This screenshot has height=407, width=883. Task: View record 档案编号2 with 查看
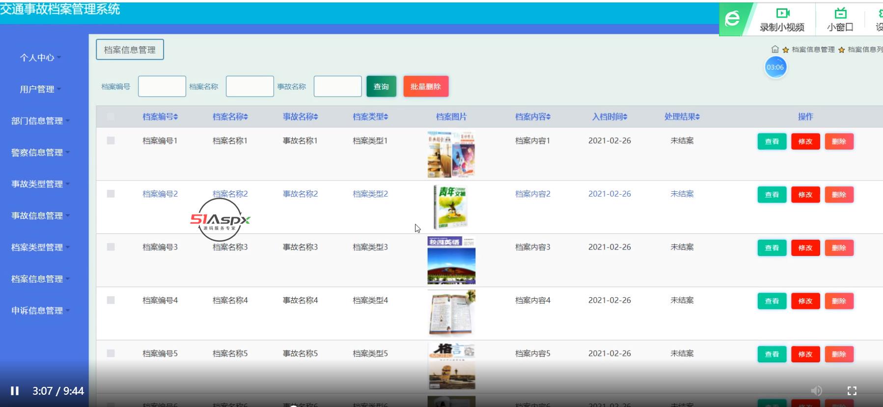[x=772, y=195]
